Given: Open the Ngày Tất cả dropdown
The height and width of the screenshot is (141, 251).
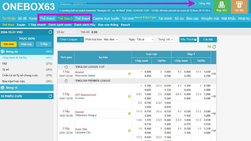Looking at the screenshot, I should point(145,40).
